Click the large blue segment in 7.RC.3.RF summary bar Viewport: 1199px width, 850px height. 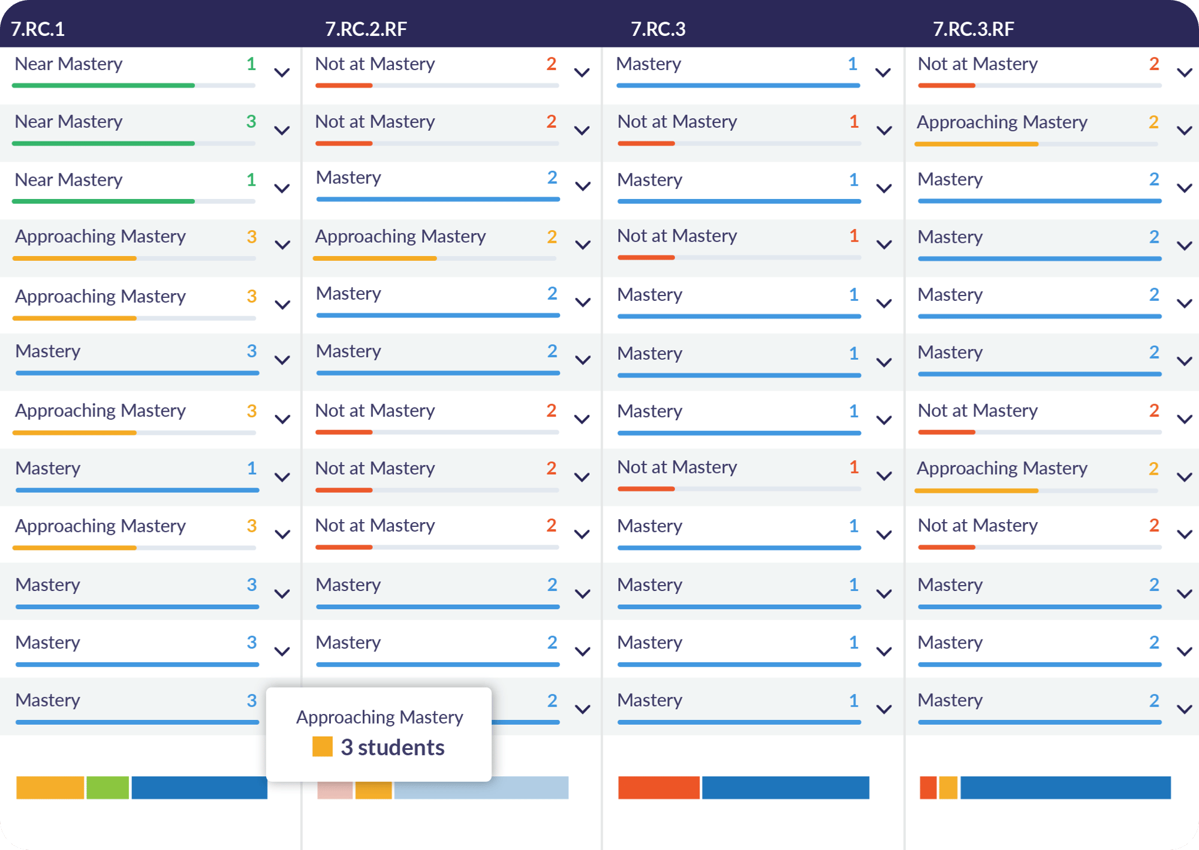[x=1065, y=787]
